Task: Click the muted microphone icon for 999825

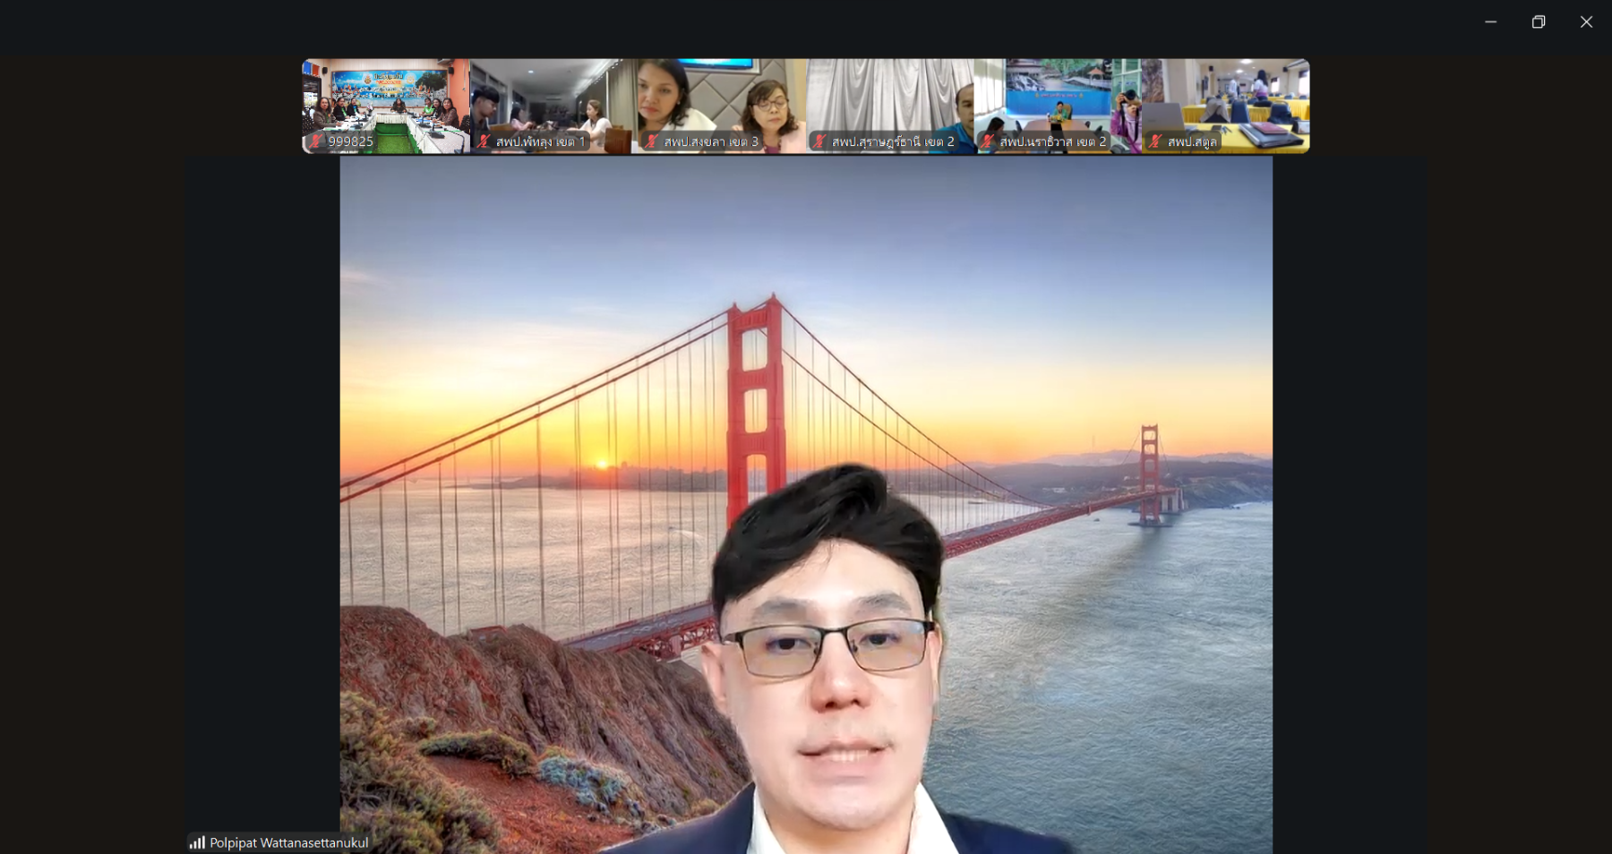Action: (x=315, y=141)
